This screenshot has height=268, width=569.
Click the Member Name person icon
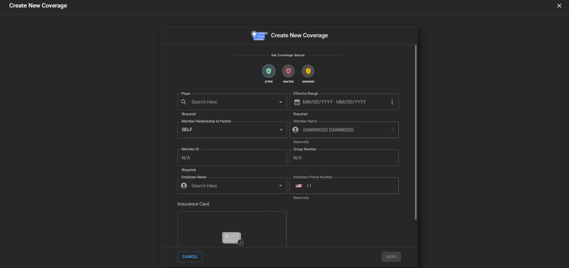click(x=295, y=130)
